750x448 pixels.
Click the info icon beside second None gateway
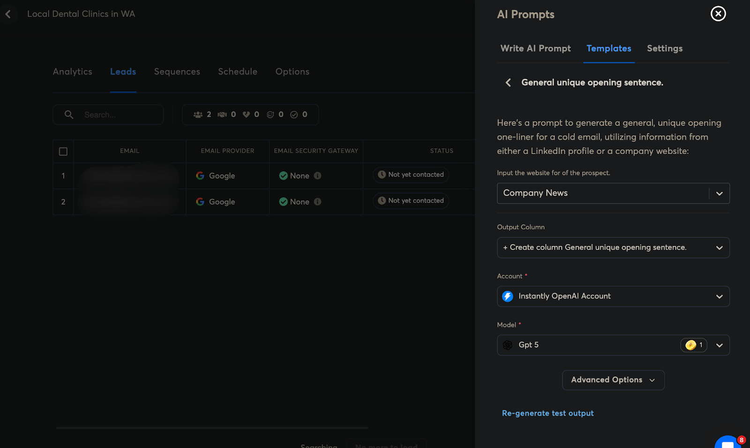pyautogui.click(x=317, y=202)
